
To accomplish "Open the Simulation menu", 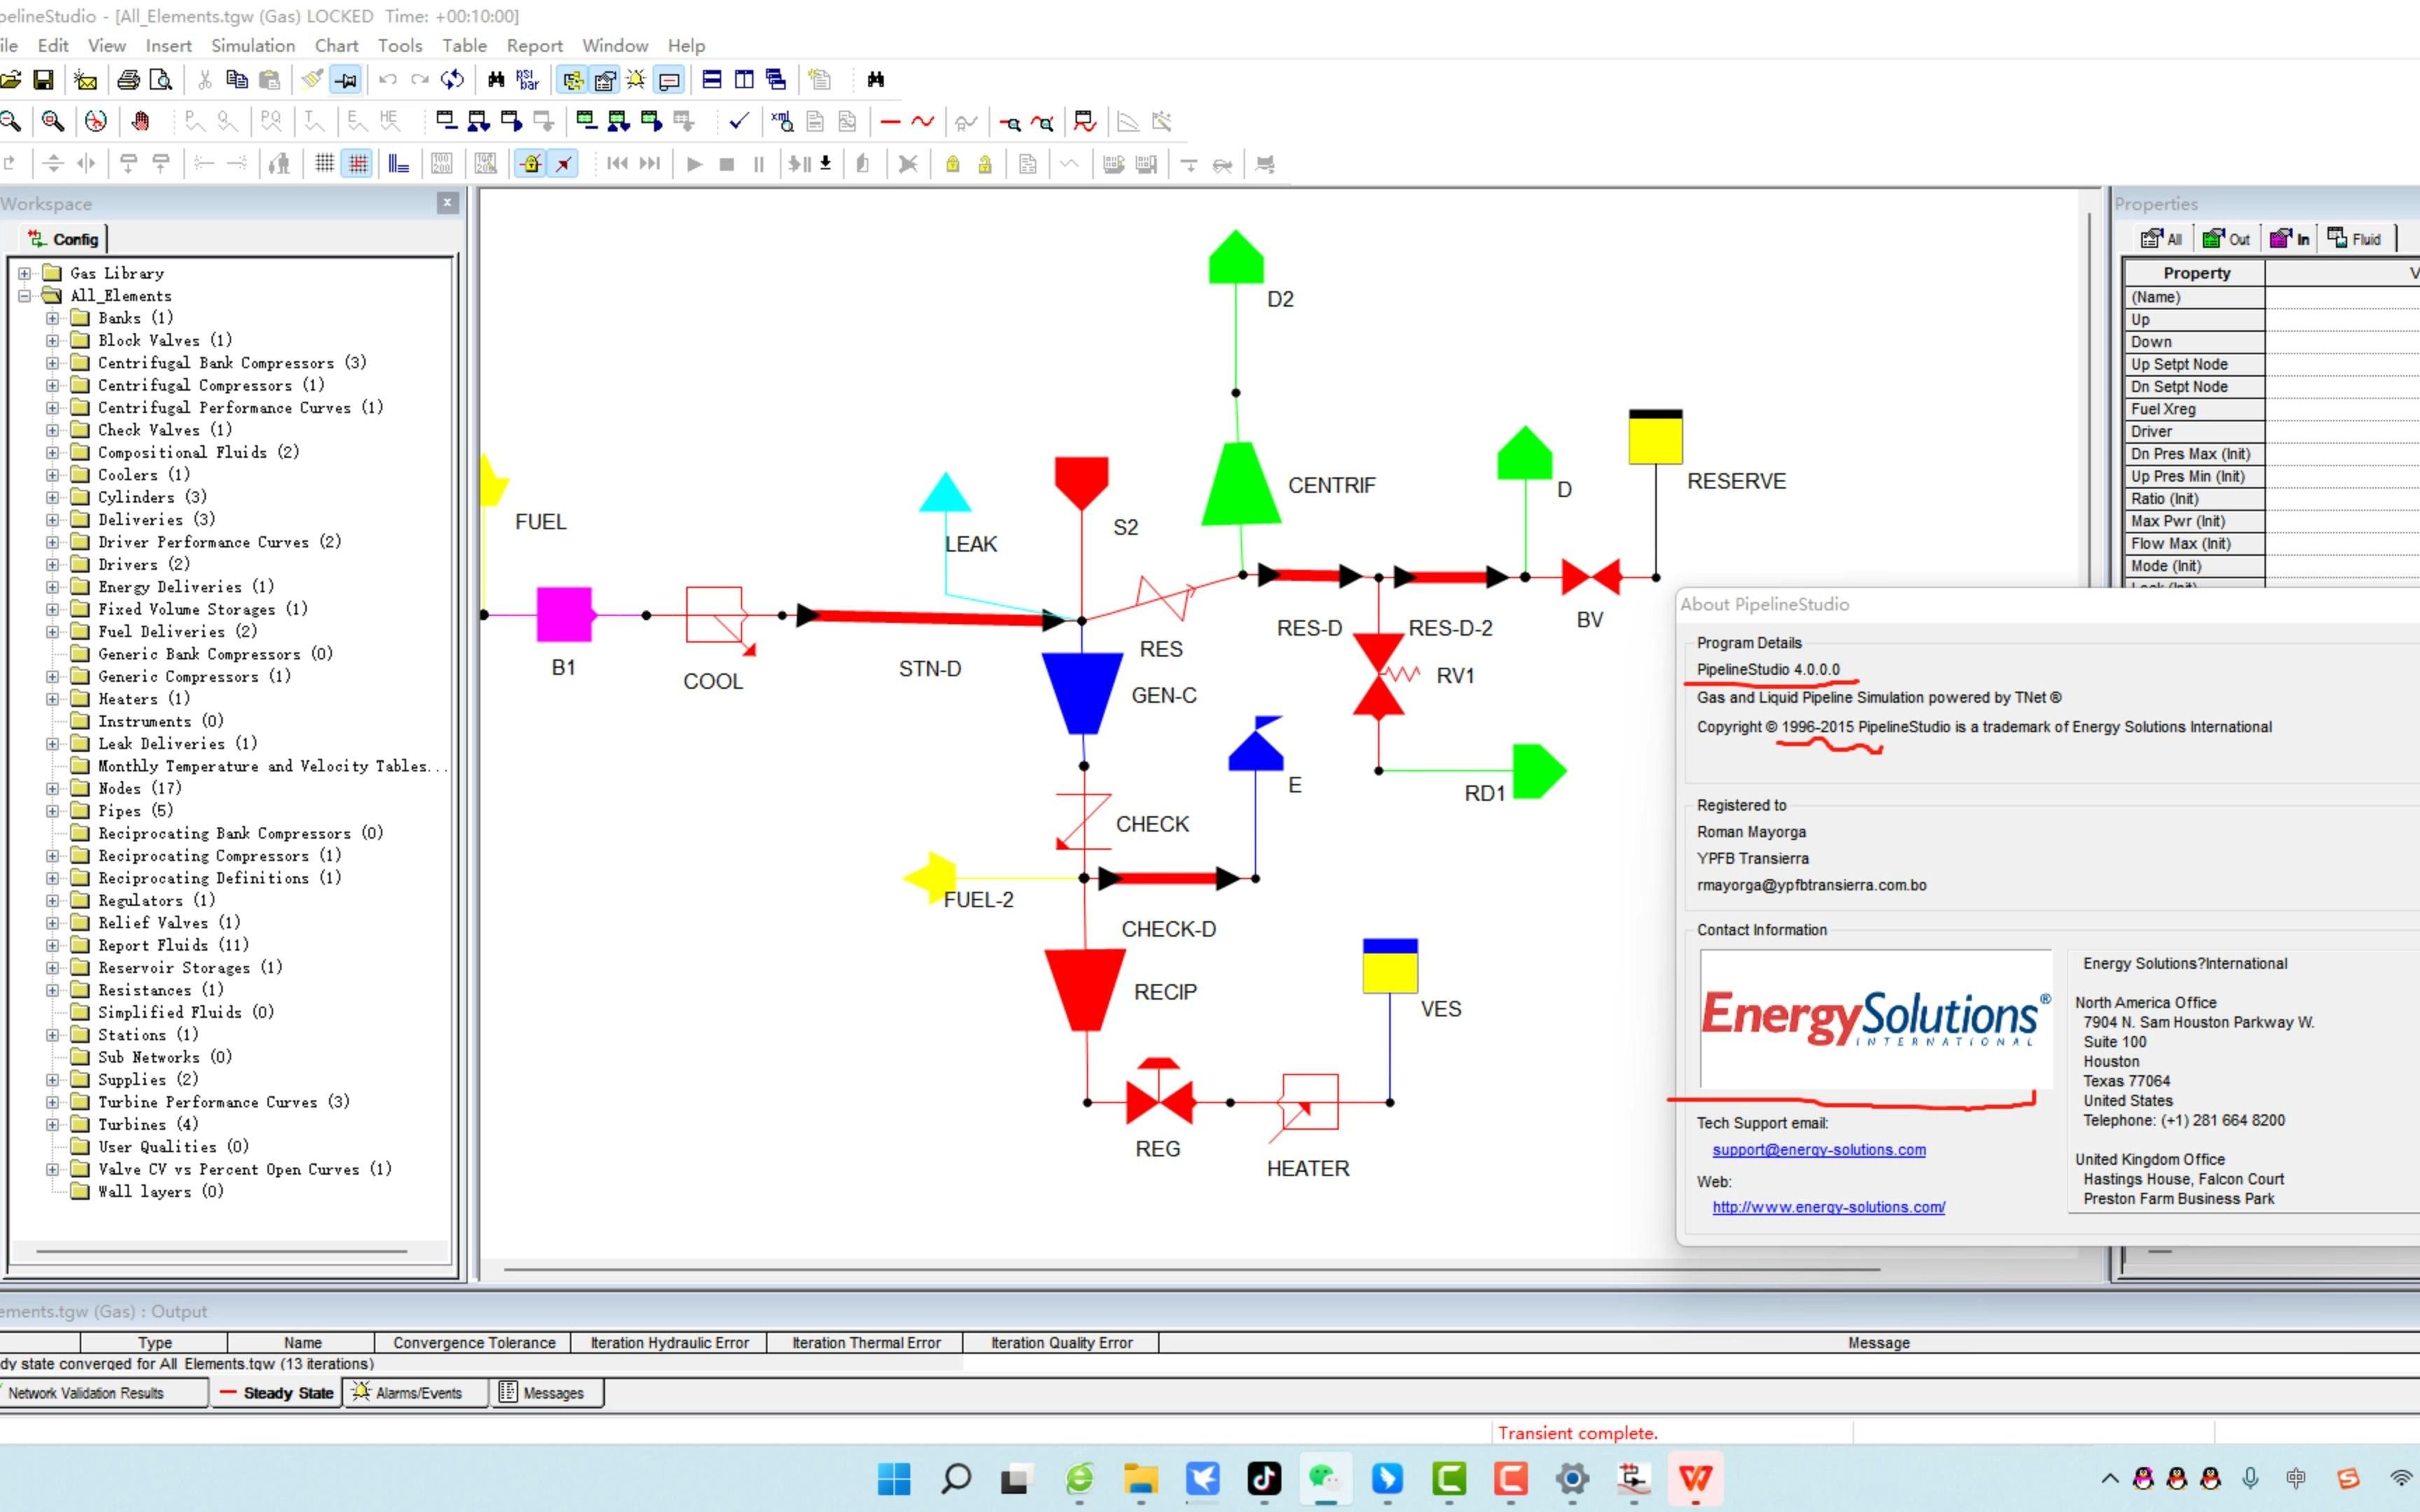I will [252, 46].
